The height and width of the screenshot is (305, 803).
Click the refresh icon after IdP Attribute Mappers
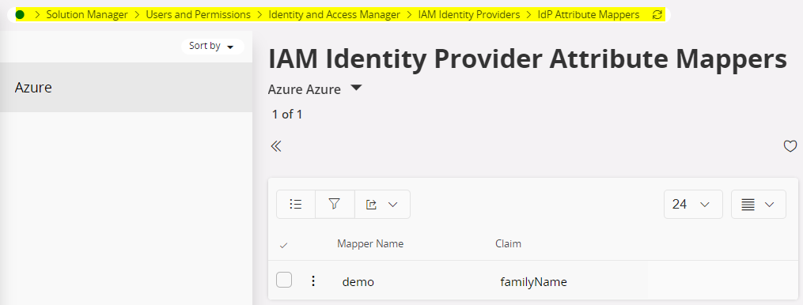657,15
